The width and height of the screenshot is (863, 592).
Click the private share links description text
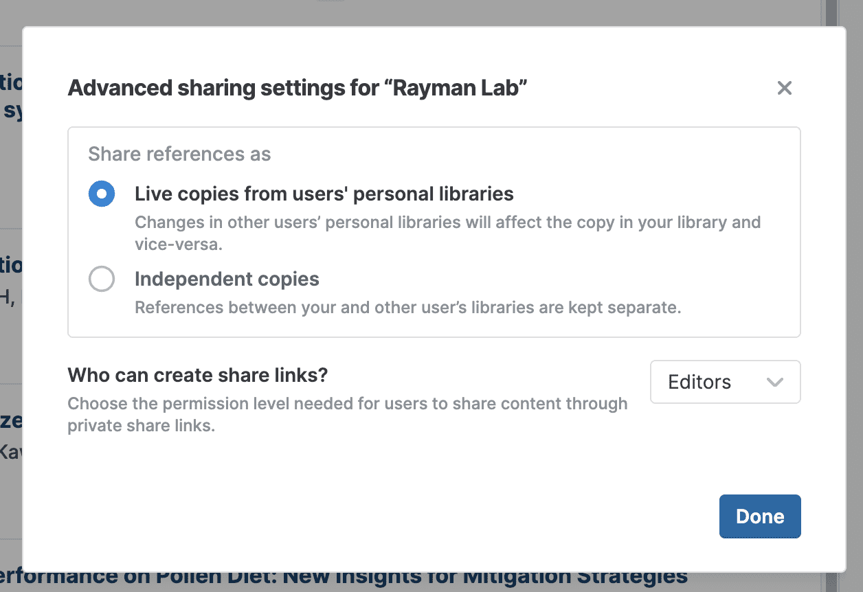[347, 414]
